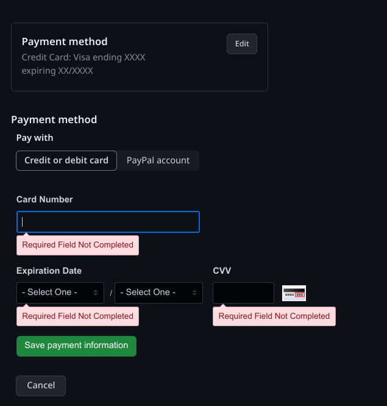Click the CVV card help icon
This screenshot has height=406, width=387.
294,293
